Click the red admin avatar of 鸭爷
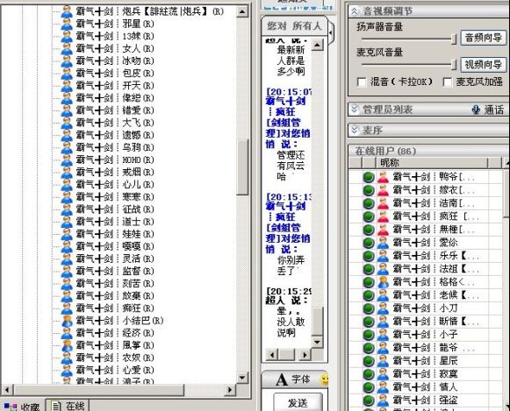This screenshot has width=510, height=411. coord(383,177)
